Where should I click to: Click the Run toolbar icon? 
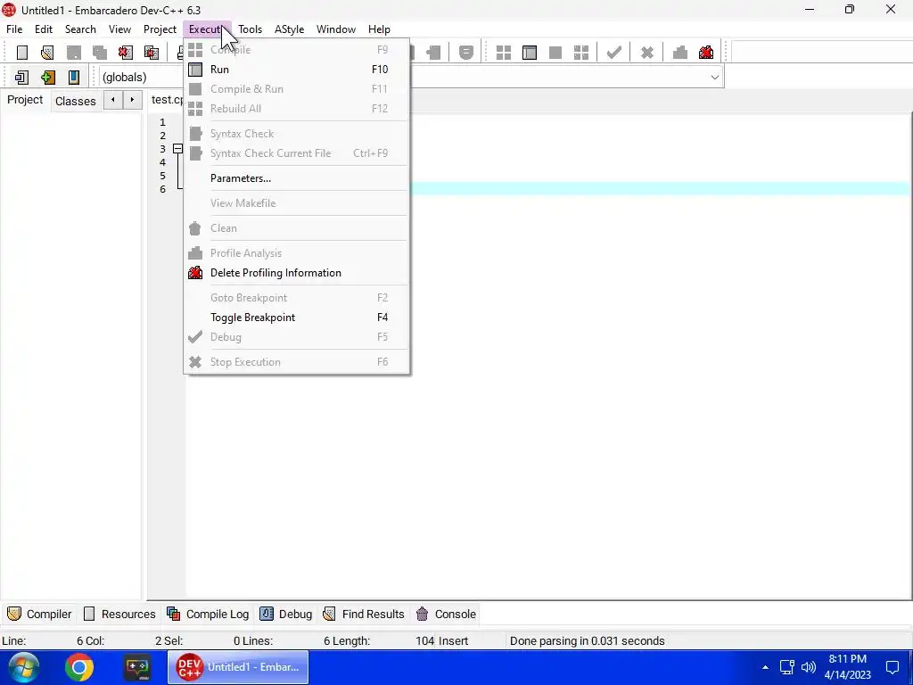coord(530,53)
